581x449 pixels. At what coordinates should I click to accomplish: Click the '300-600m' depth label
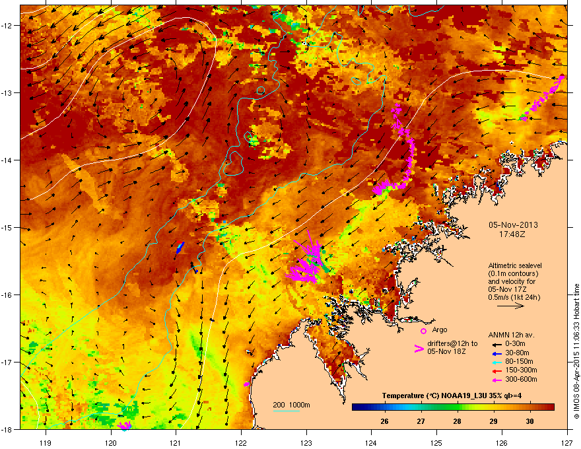tap(521, 379)
